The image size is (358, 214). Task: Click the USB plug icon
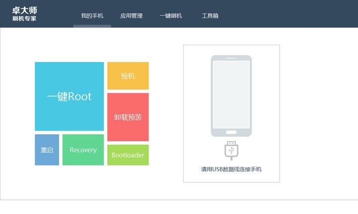[x=231, y=151]
